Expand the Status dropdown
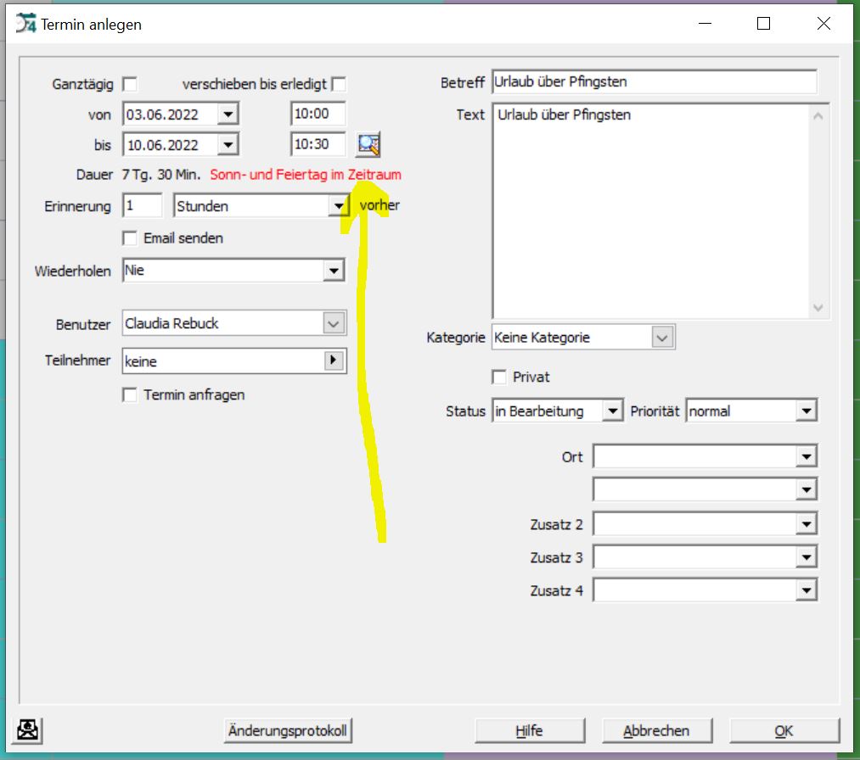The width and height of the screenshot is (860, 760). pos(613,411)
